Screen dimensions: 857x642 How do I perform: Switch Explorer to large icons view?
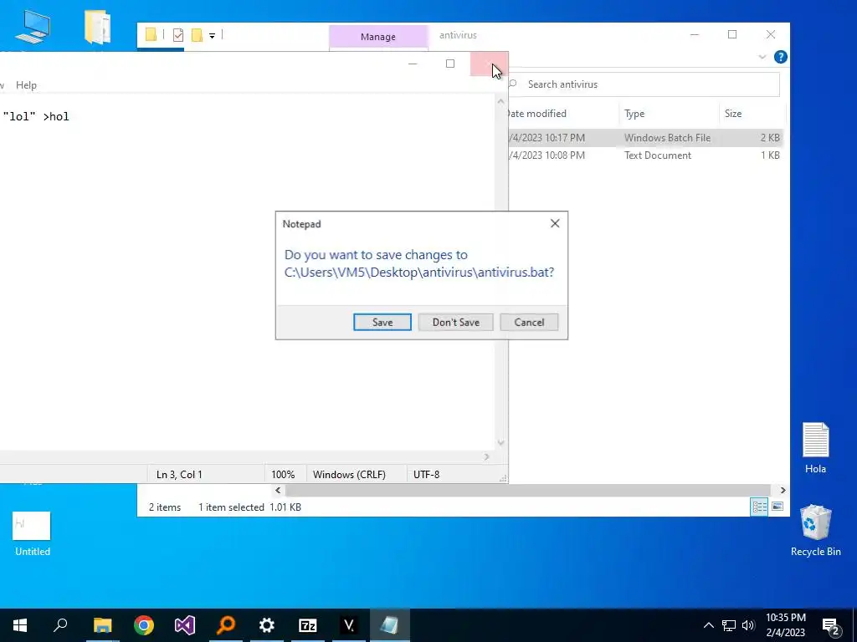click(777, 507)
